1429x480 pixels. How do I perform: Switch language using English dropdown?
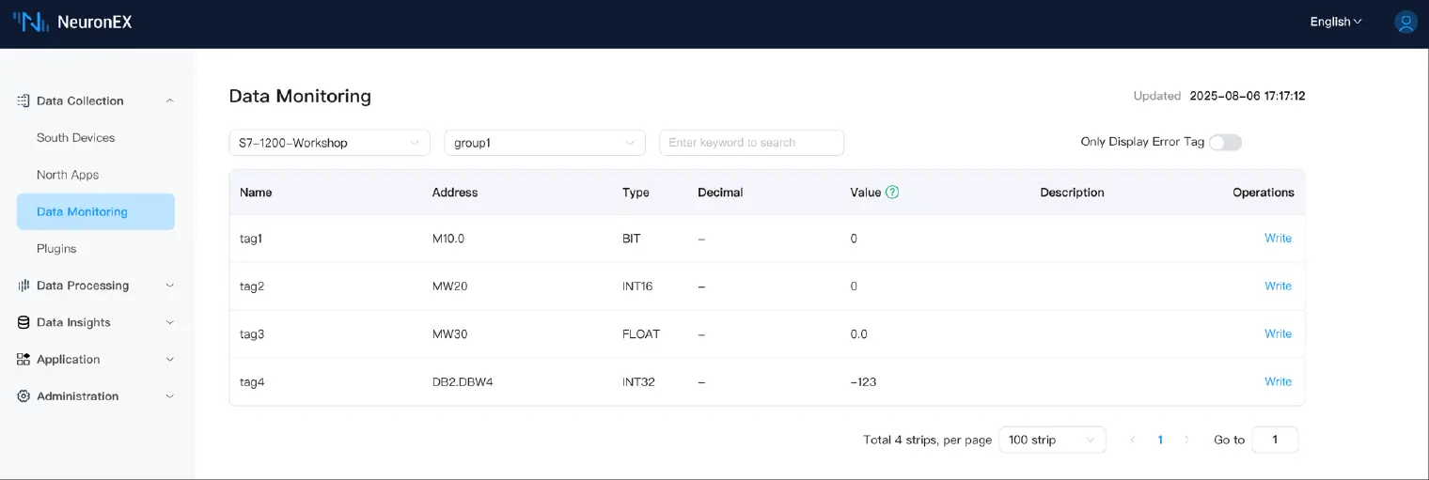pos(1335,22)
